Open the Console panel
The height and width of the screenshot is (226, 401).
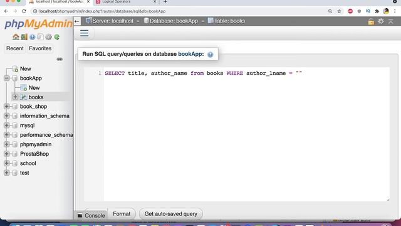pyautogui.click(x=91, y=216)
